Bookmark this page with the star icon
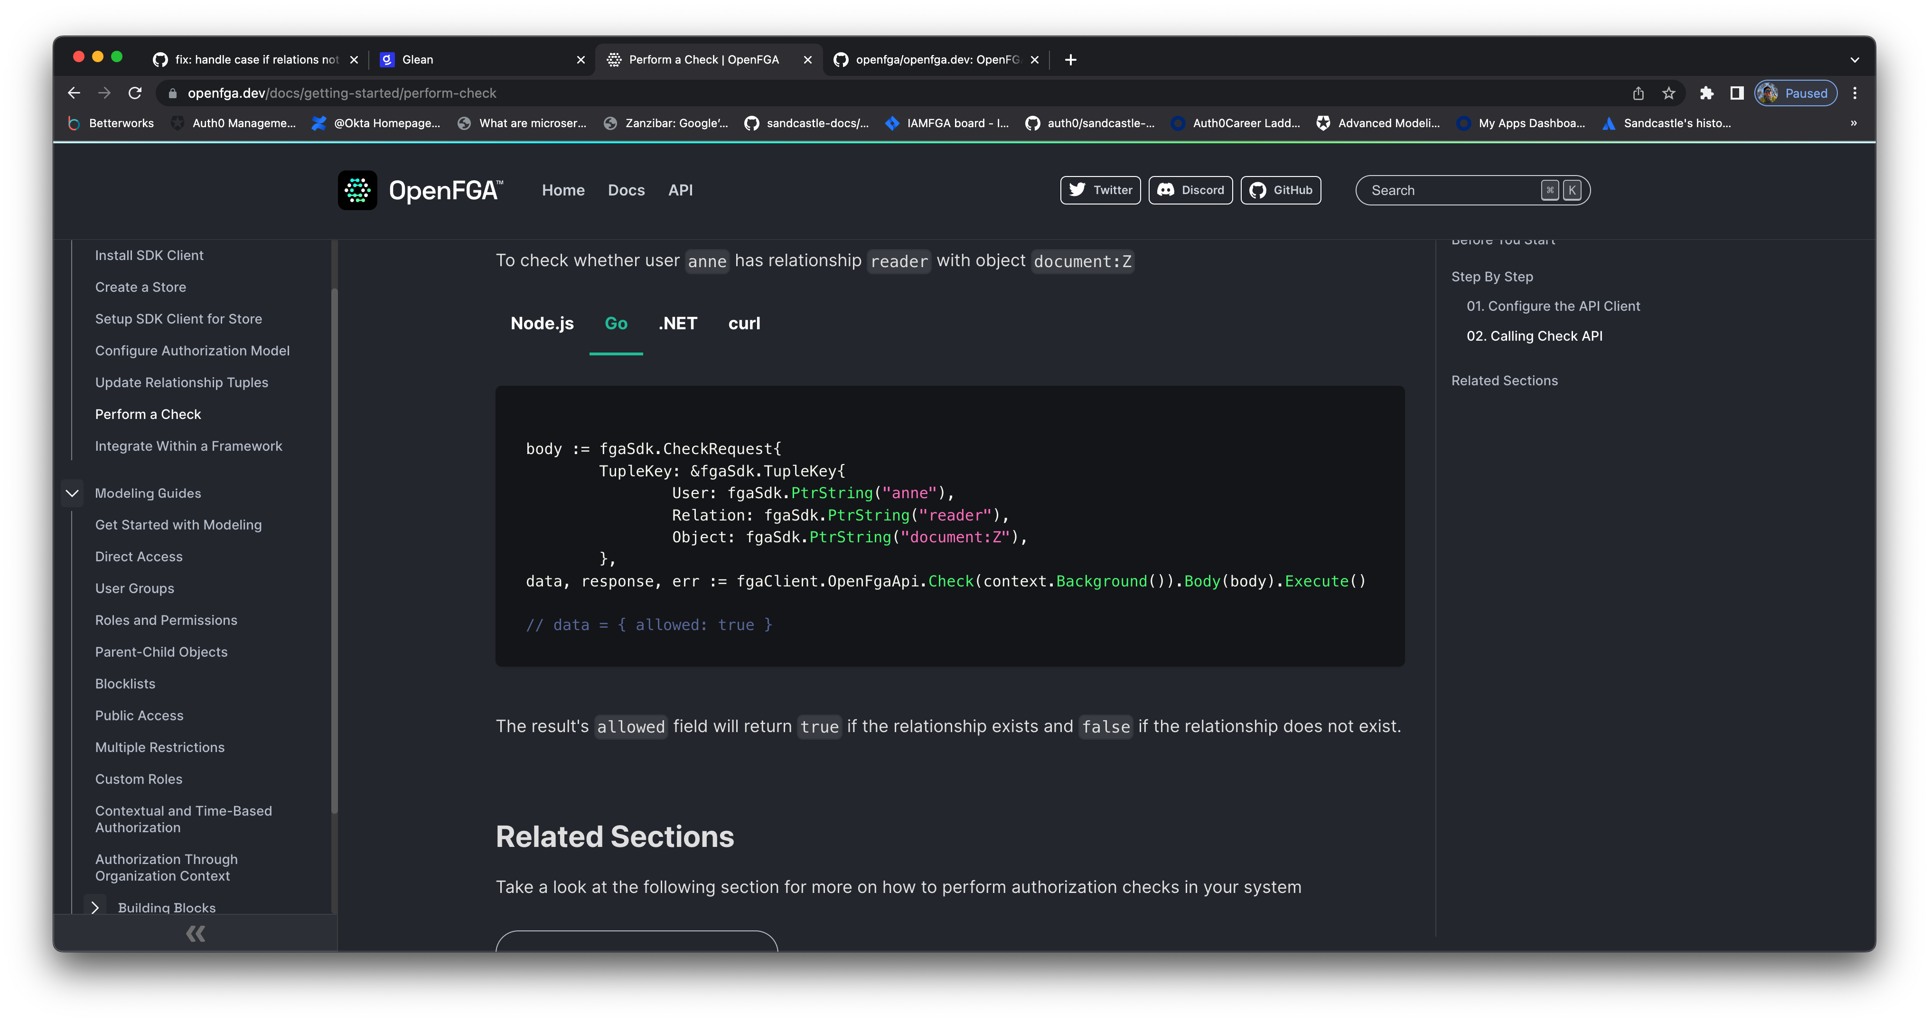 click(x=1668, y=93)
